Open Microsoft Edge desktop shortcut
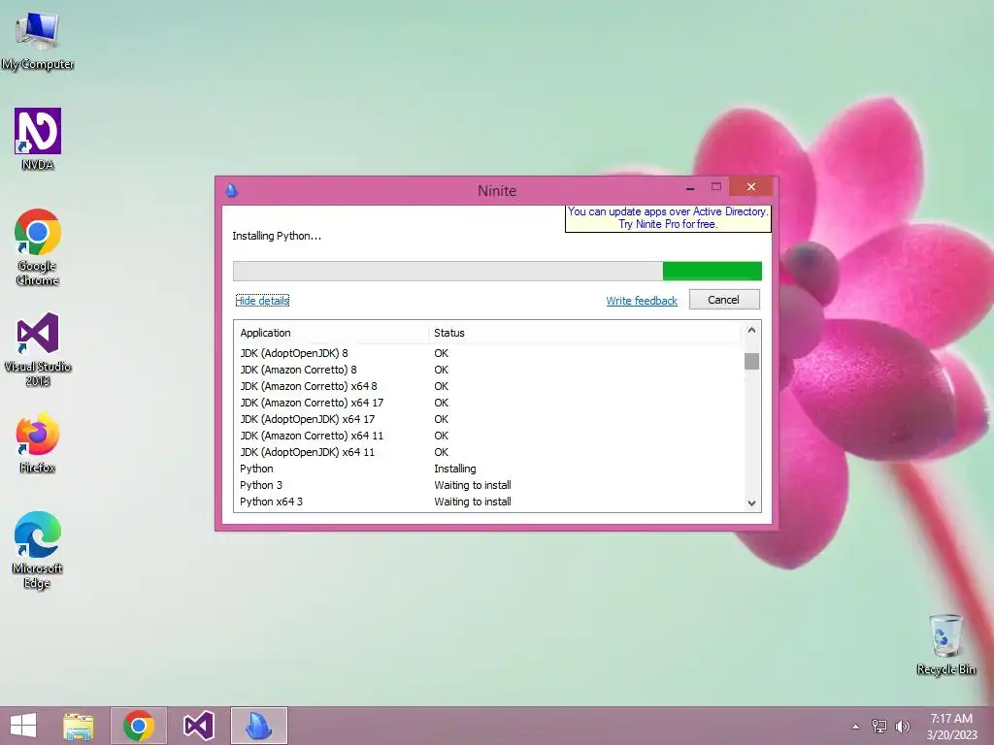This screenshot has width=994, height=745. pyautogui.click(x=38, y=550)
